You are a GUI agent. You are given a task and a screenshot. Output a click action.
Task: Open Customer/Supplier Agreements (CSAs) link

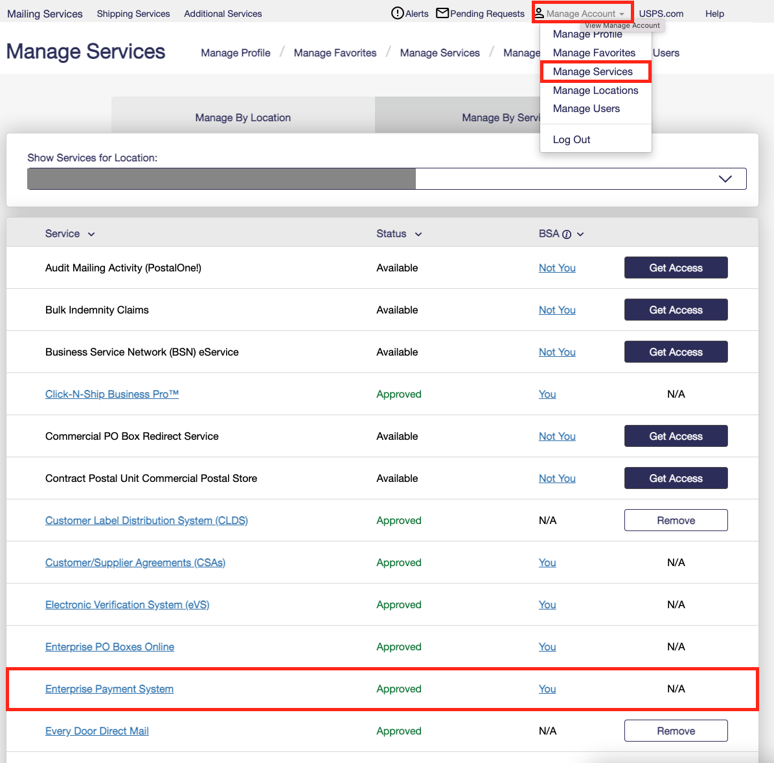[x=135, y=563]
